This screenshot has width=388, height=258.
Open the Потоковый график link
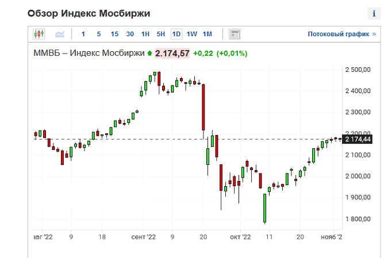(x=338, y=34)
